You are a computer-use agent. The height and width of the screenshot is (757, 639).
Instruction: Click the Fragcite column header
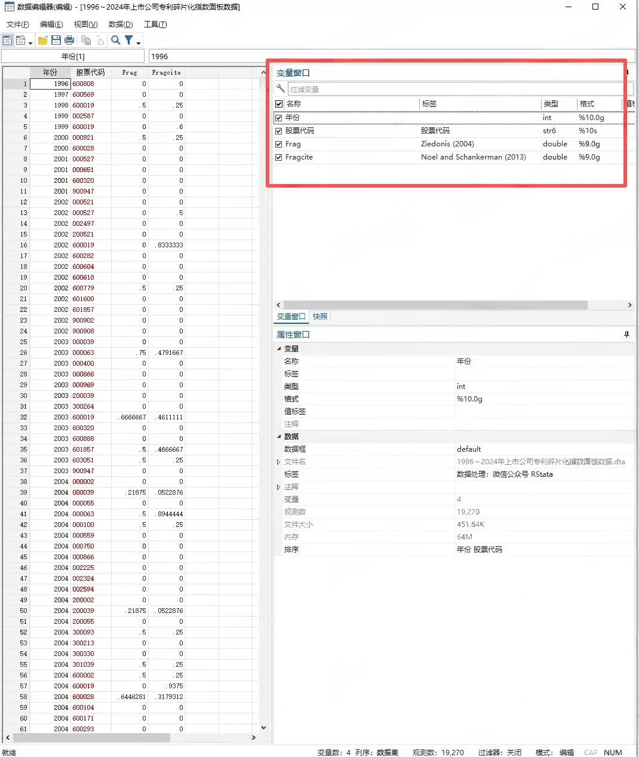tap(166, 72)
